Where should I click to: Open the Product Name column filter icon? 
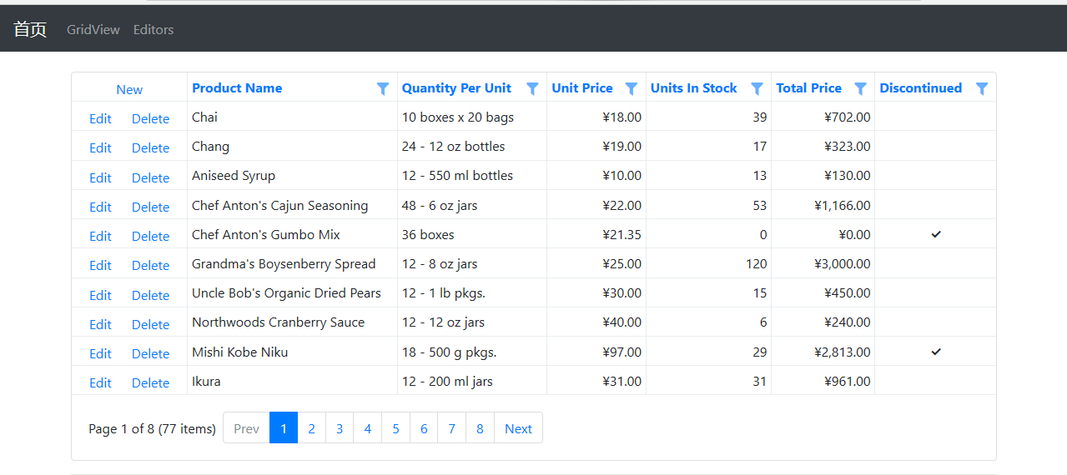(383, 88)
